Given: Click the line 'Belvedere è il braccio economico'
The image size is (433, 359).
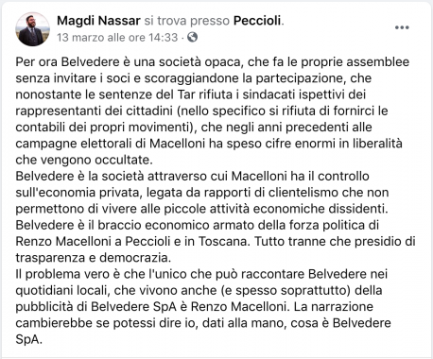Looking at the screenshot, I should [198, 226].
